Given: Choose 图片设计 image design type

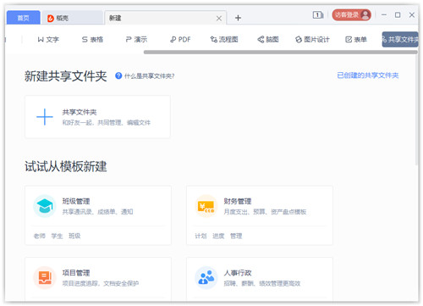Looking at the screenshot, I should pos(312,40).
